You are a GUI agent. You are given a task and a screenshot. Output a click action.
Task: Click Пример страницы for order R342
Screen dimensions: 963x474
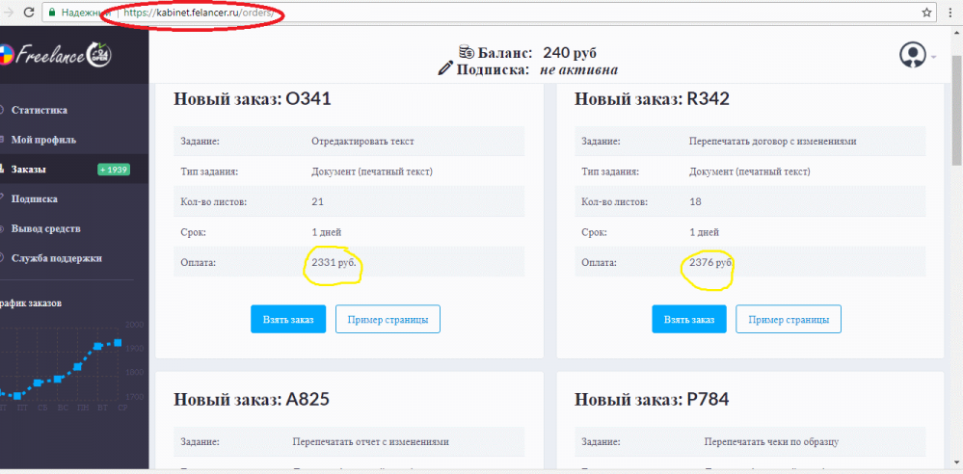pos(789,319)
